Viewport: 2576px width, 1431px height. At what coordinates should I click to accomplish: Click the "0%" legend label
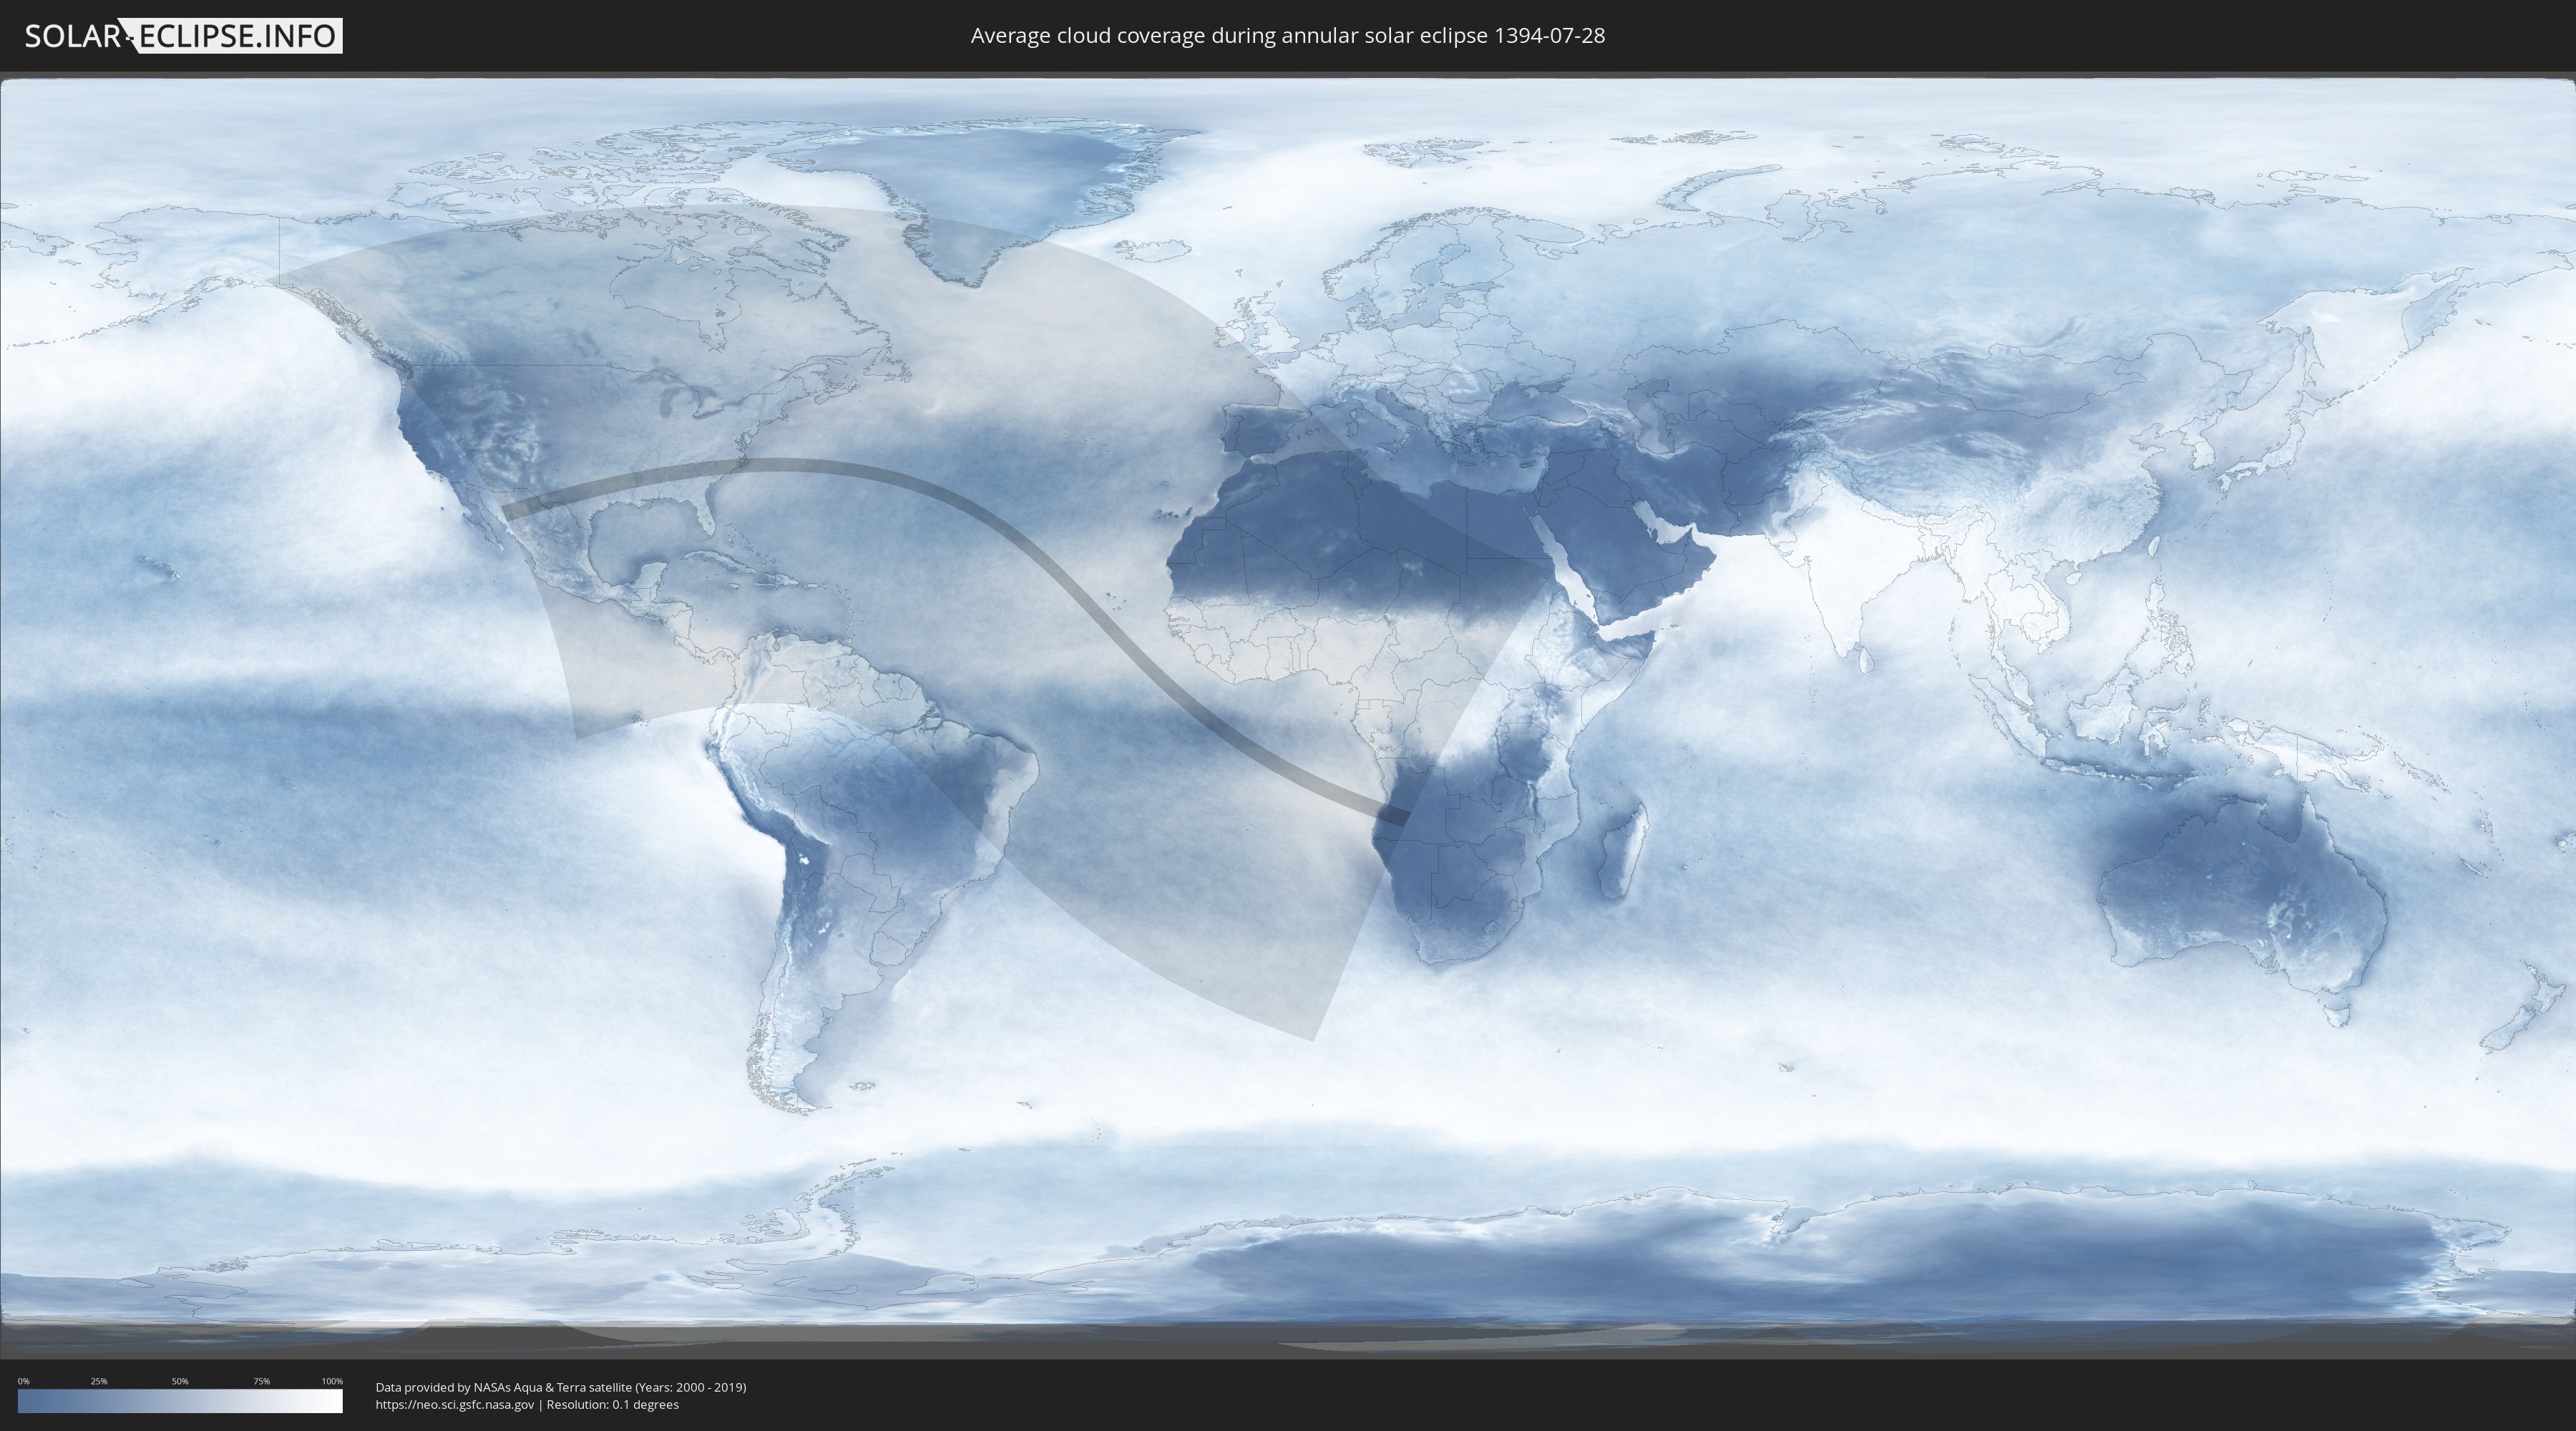click(x=23, y=1381)
